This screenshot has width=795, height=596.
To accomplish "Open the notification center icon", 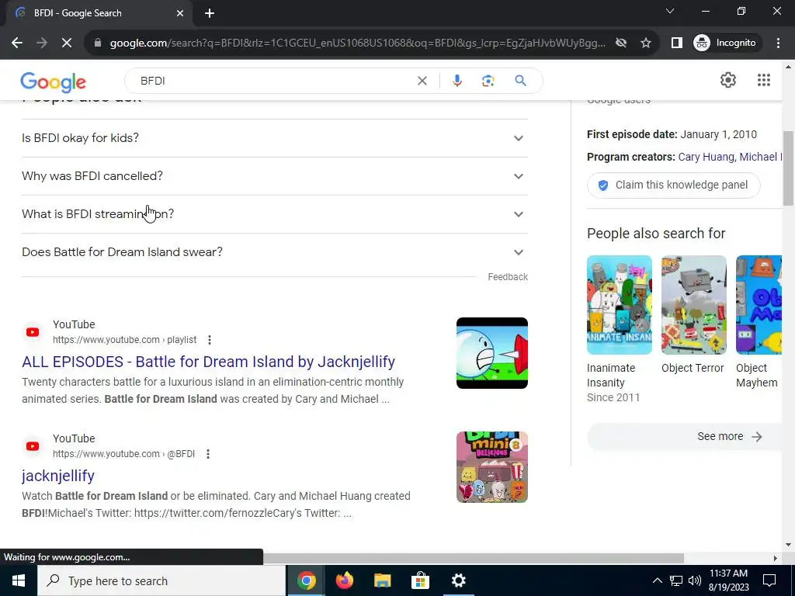I will click(769, 580).
